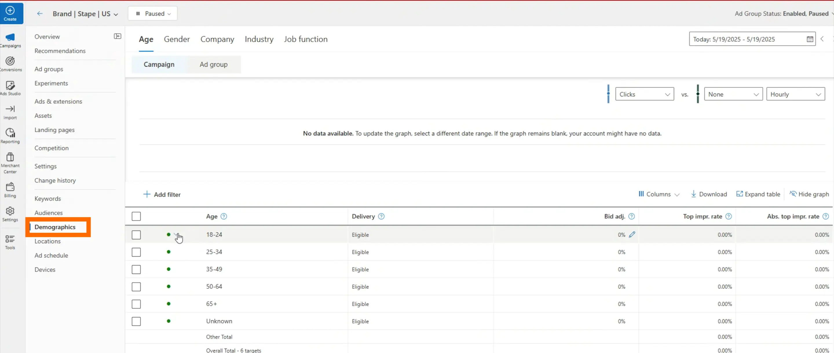The image size is (834, 353).
Task: Open Ad groups in the side menu
Action: point(49,69)
